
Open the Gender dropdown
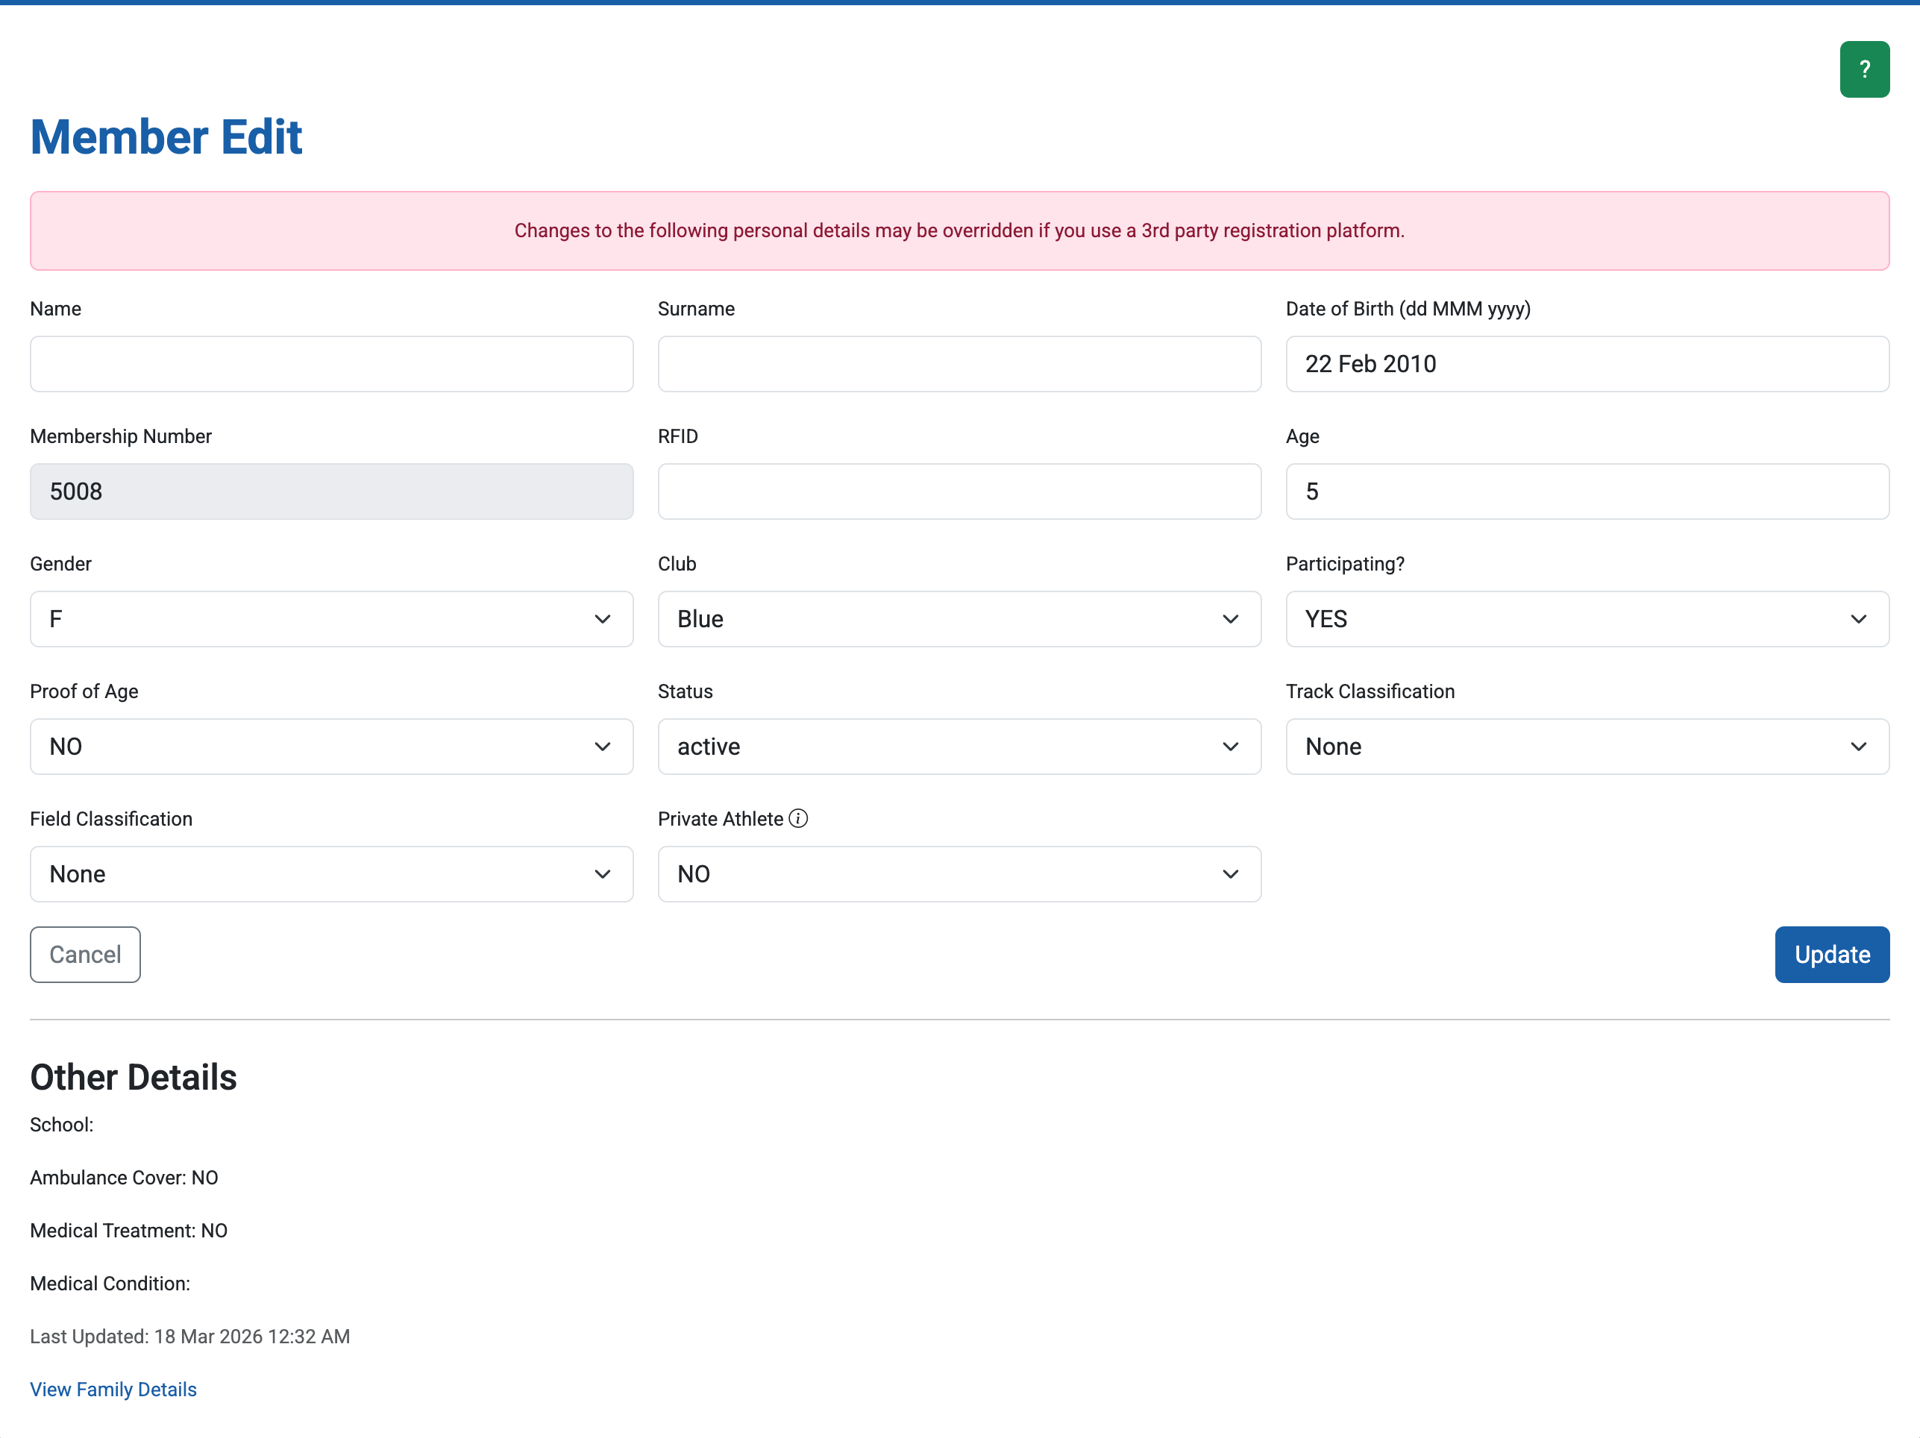point(332,619)
